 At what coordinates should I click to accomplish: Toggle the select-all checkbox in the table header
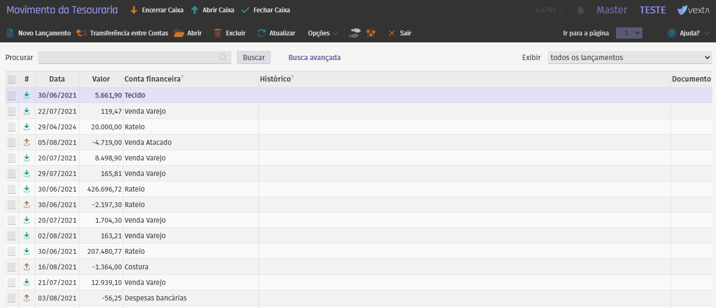click(x=11, y=79)
